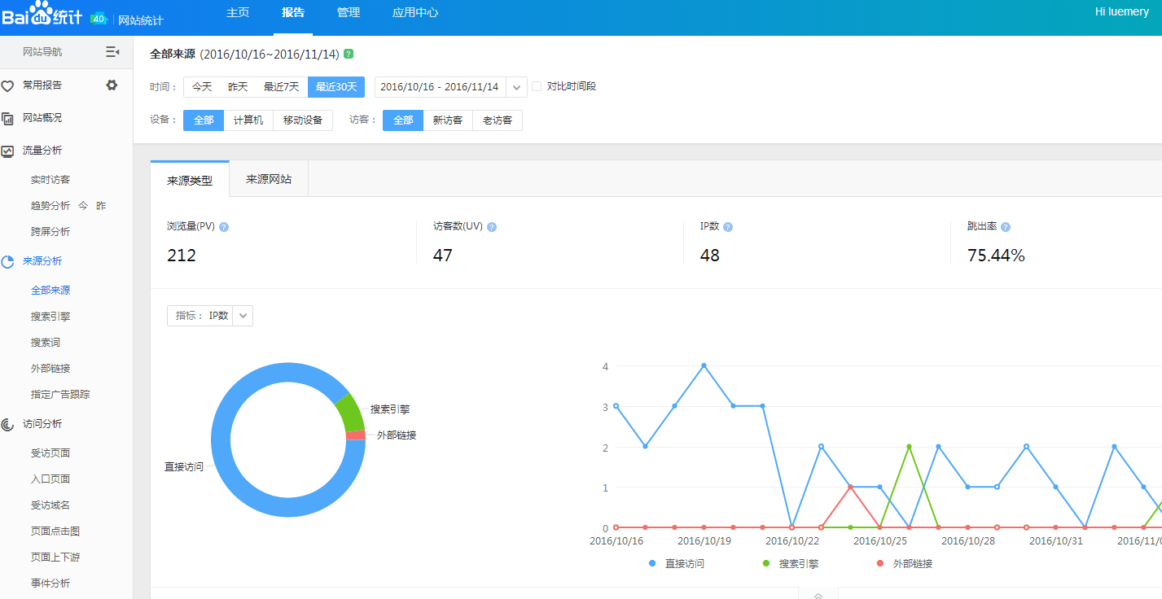The width and height of the screenshot is (1162, 599).
Task: Click the 流量分析 chart icon
Action: click(x=8, y=150)
